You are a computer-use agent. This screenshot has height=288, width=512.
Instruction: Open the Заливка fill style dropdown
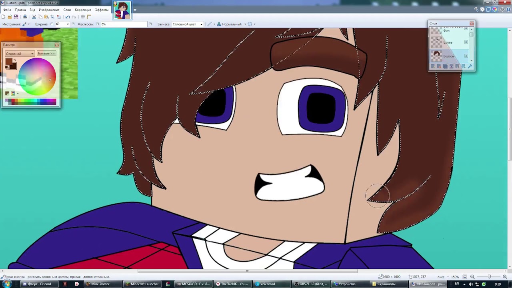pyautogui.click(x=188, y=24)
